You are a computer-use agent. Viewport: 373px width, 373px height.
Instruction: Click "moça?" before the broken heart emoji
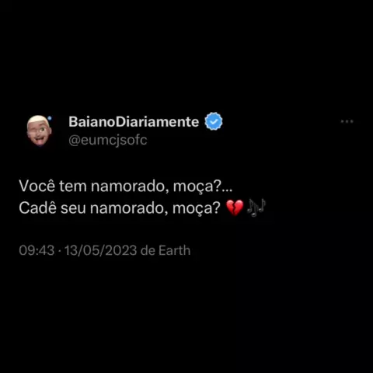point(196,208)
